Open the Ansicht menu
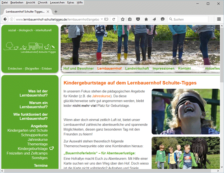Image resolution: width=224 pixels, height=173 pixels. (x=30, y=2)
